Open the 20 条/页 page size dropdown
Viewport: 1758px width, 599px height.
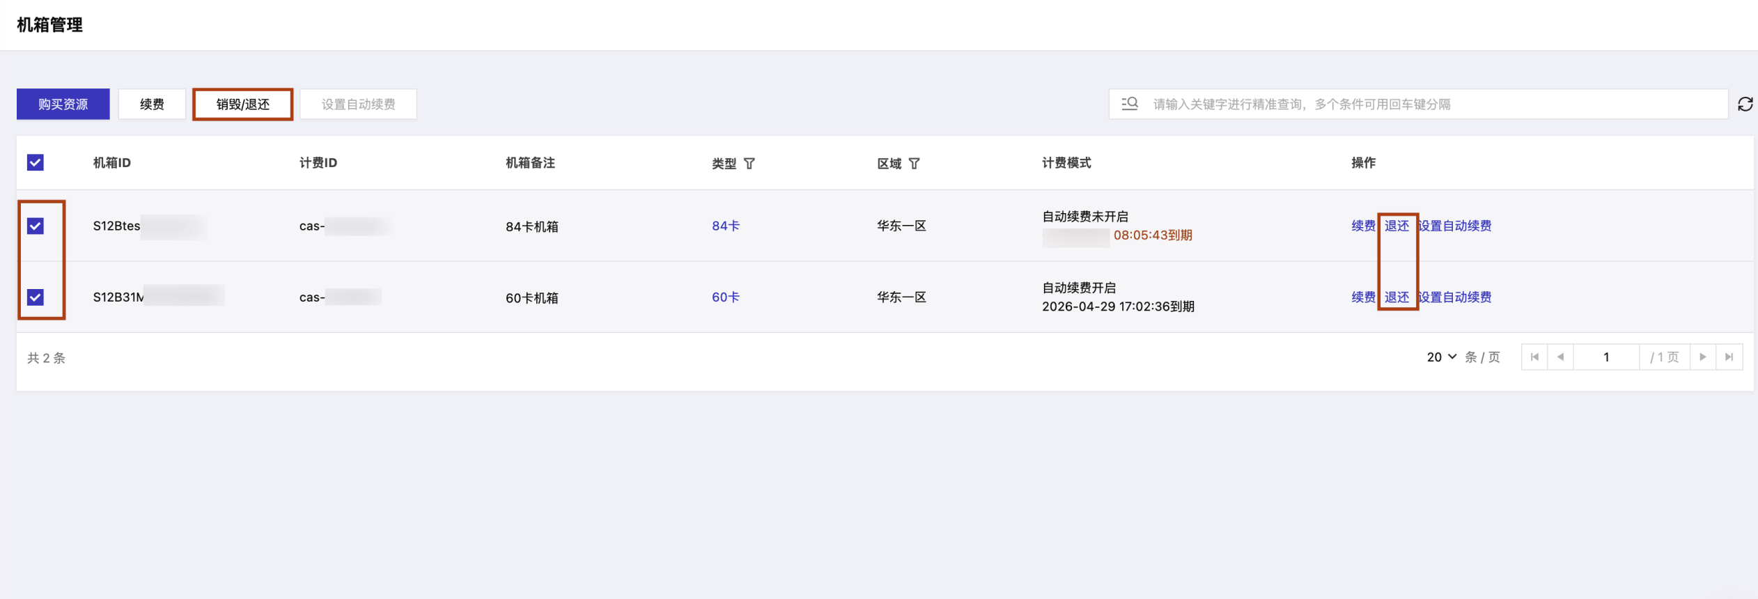tap(1441, 357)
